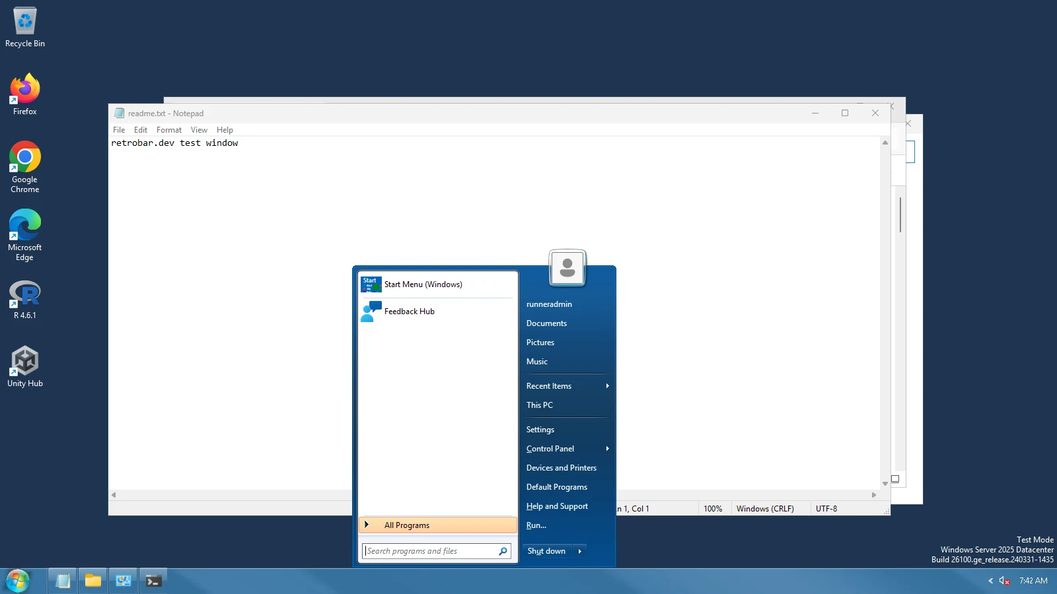
Task: Select the Firefox desktop shortcut
Action: pos(25,95)
